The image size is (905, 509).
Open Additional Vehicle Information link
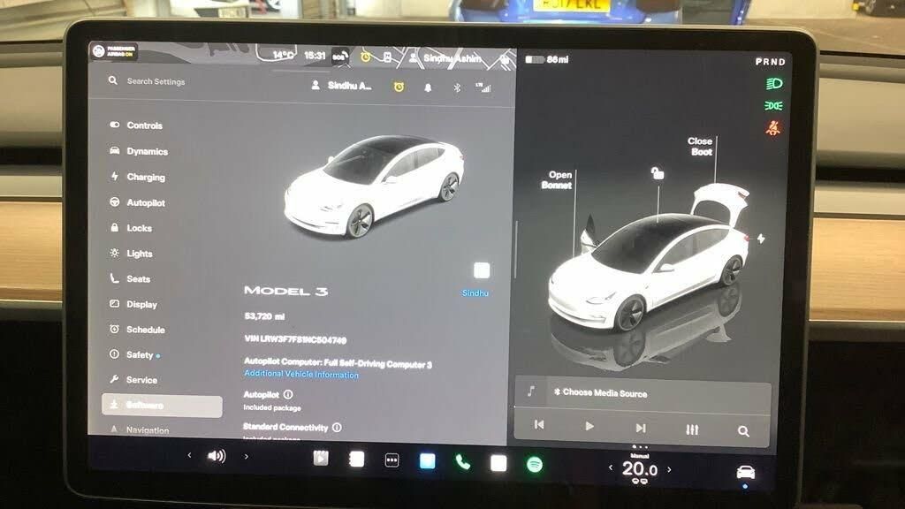click(x=301, y=375)
